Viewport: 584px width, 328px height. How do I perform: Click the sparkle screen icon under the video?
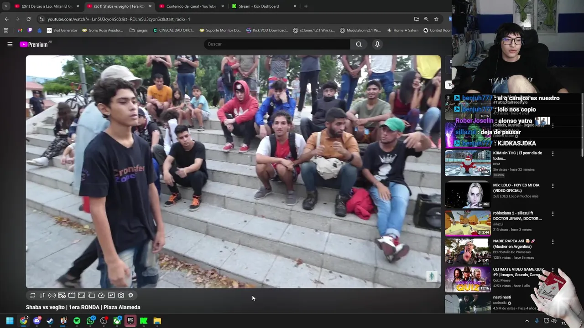pos(111,295)
